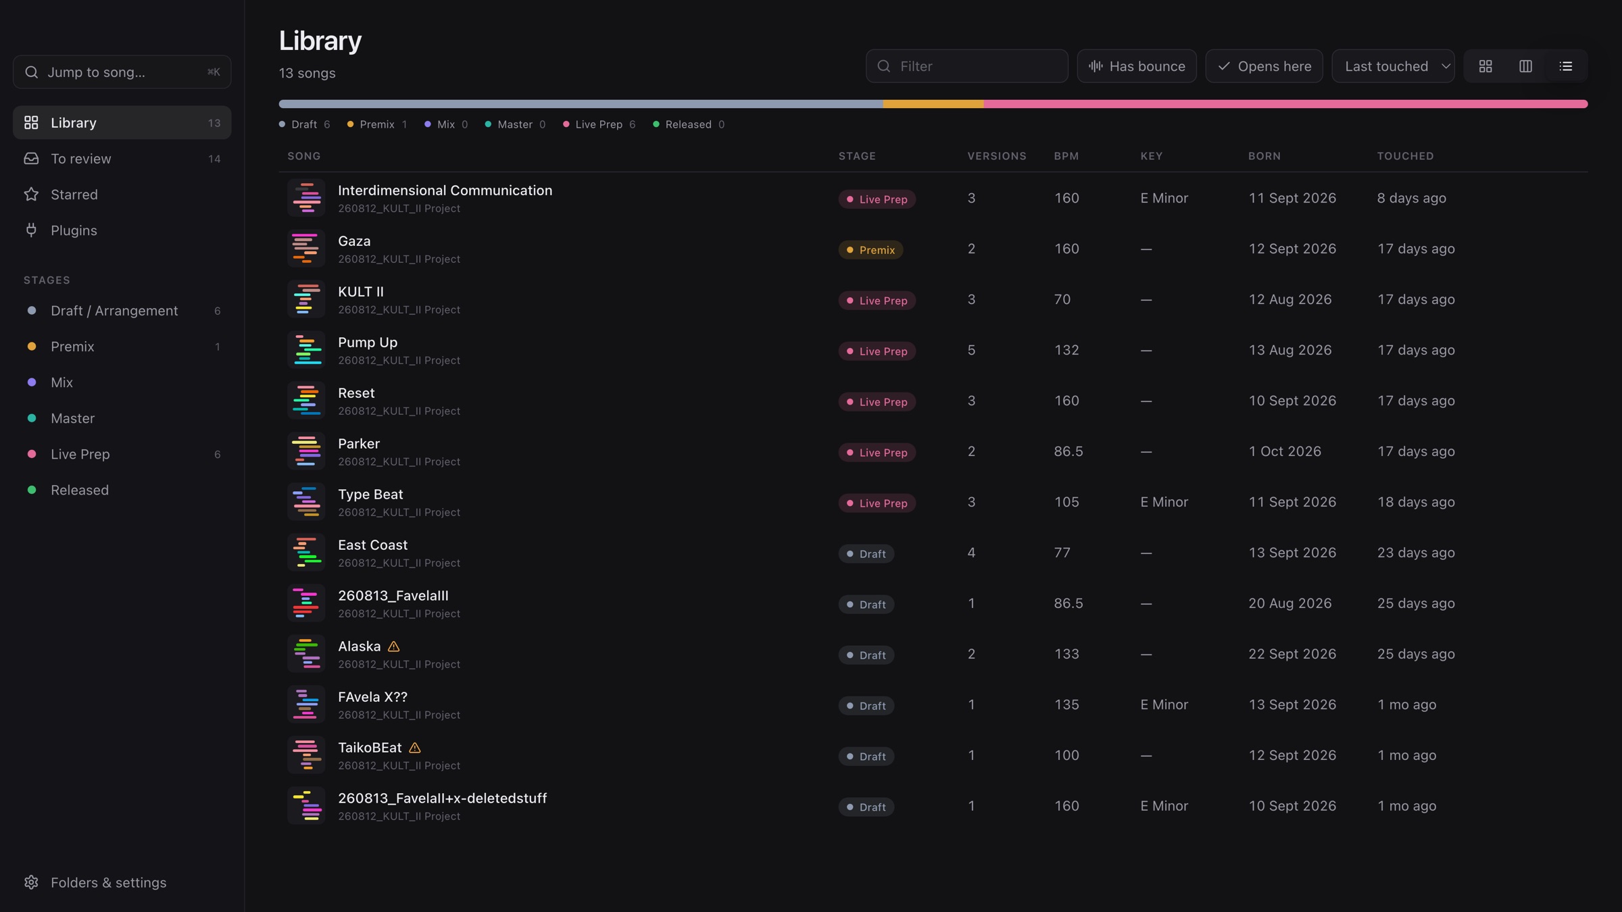This screenshot has width=1622, height=912.
Task: Click the pink Live Prep segment of stage bar
Action: [x=1285, y=104]
